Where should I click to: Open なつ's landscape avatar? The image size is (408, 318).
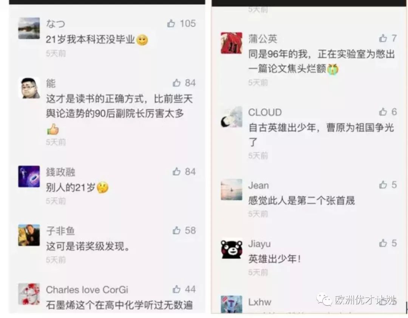29,28
